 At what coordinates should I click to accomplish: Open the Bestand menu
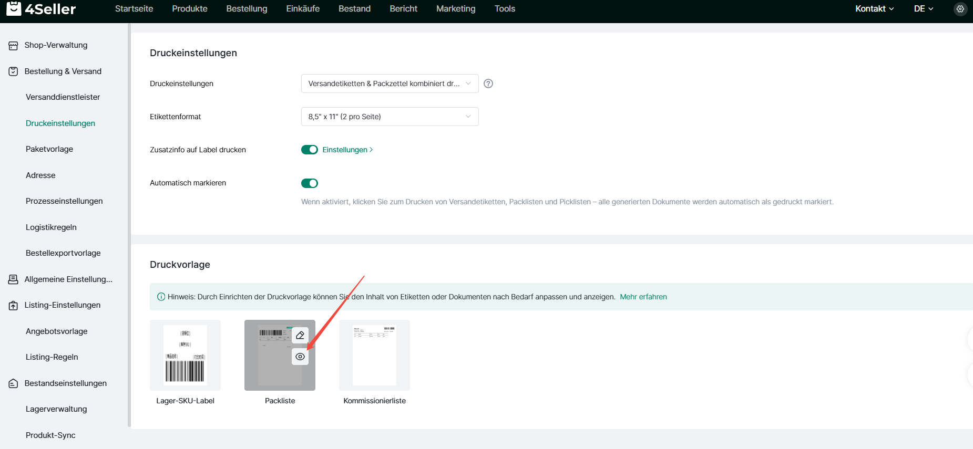[354, 8]
